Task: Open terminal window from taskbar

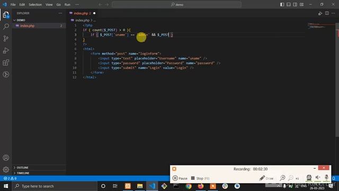Action: (x=176, y=186)
